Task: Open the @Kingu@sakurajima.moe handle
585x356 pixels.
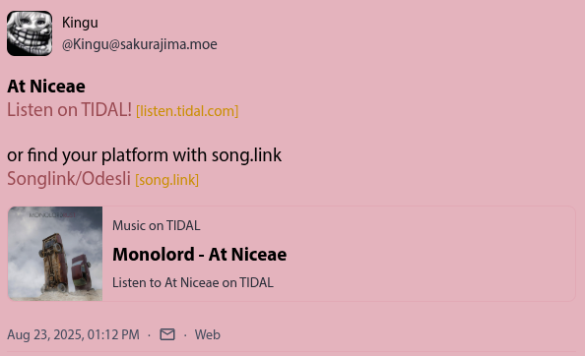Action: (140, 44)
